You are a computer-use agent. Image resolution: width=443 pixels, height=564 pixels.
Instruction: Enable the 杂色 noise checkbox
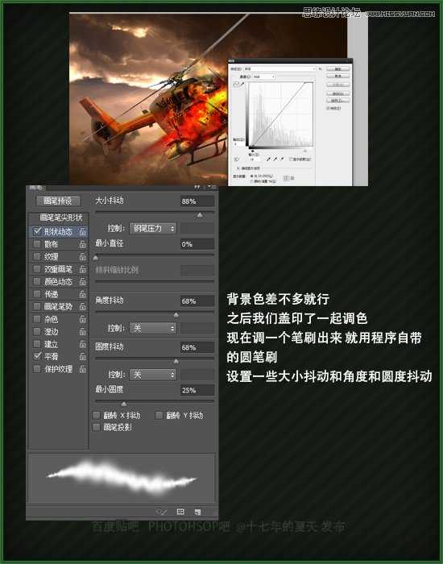click(37, 319)
